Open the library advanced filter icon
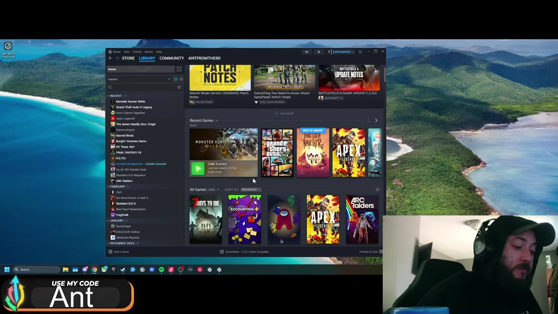 click(179, 88)
